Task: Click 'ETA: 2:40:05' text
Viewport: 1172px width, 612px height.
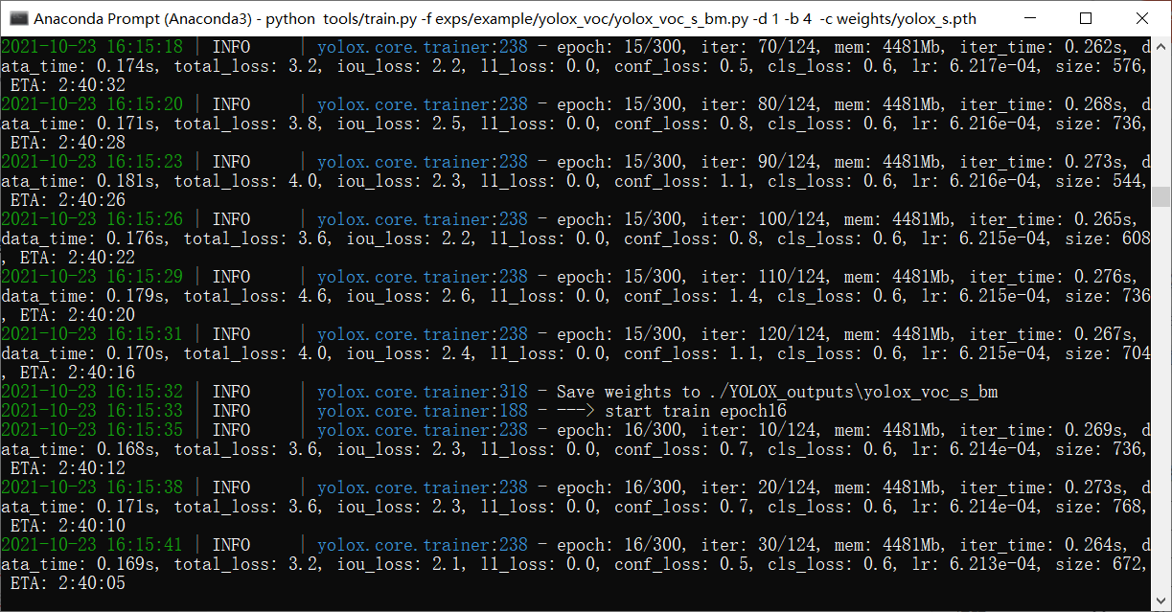Action: coord(68,583)
